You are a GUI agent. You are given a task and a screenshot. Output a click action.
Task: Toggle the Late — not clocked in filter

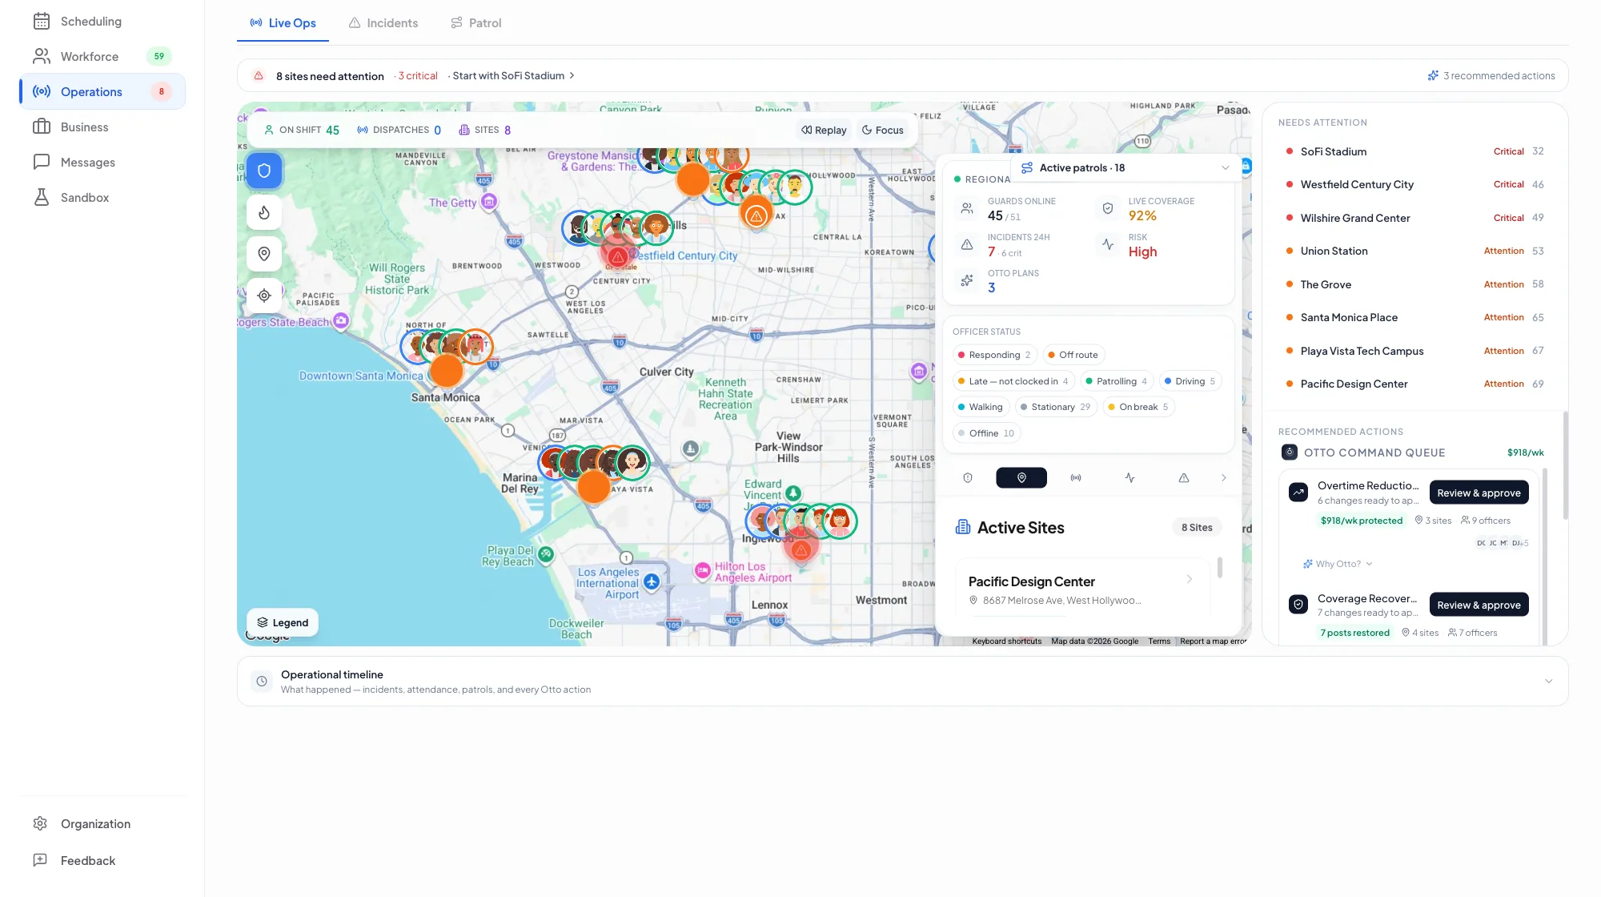click(x=1013, y=382)
